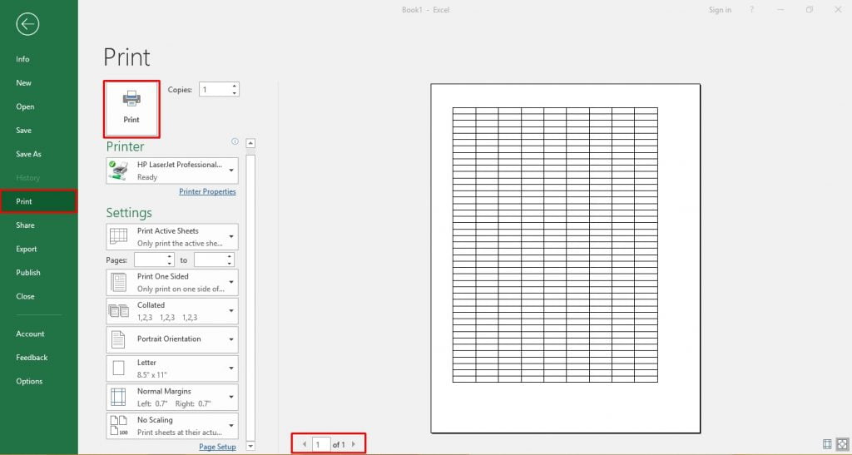Open the HP LaserJet printer dropdown

[171, 171]
